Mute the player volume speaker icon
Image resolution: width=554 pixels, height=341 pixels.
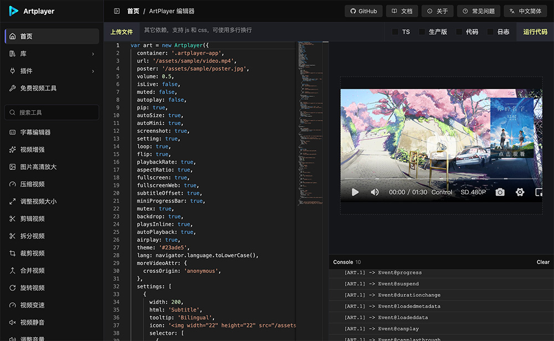(x=375, y=193)
